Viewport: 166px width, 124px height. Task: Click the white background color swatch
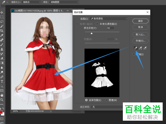[x=3, y=114]
